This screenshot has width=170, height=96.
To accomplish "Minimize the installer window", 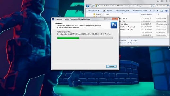I will 106,19.
